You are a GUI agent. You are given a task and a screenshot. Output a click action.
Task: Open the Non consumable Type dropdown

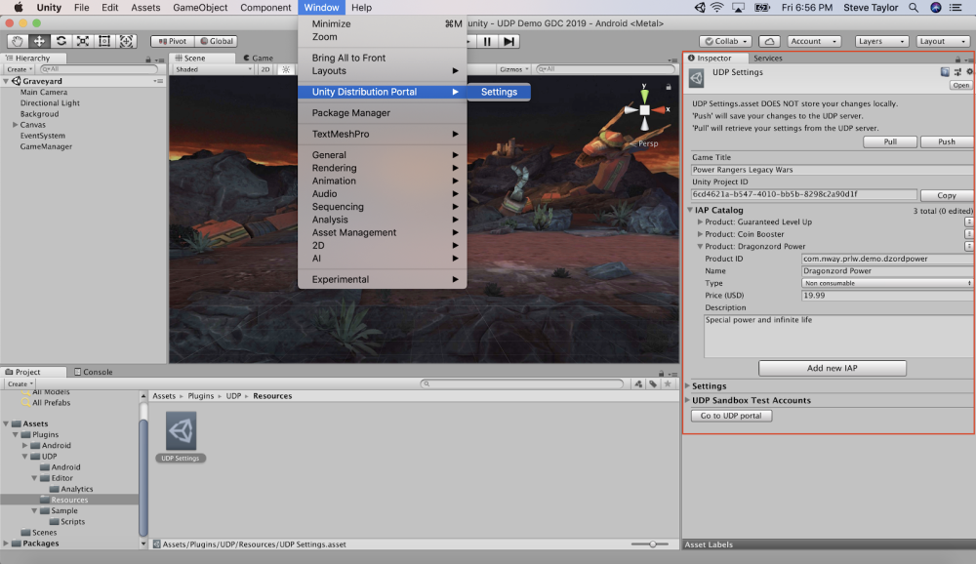(887, 283)
